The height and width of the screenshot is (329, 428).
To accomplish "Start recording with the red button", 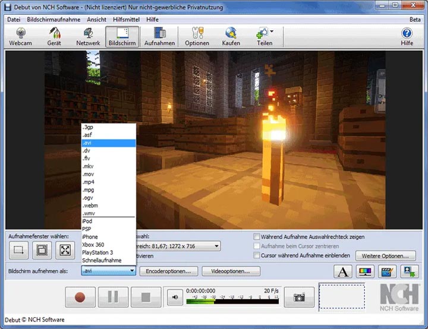I will point(80,297).
